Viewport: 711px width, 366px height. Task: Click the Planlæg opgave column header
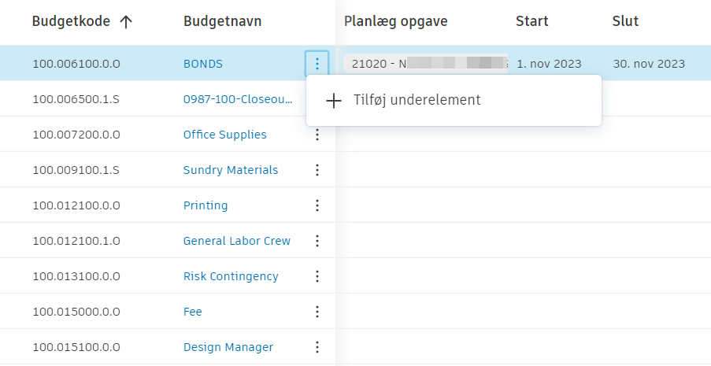tap(396, 21)
